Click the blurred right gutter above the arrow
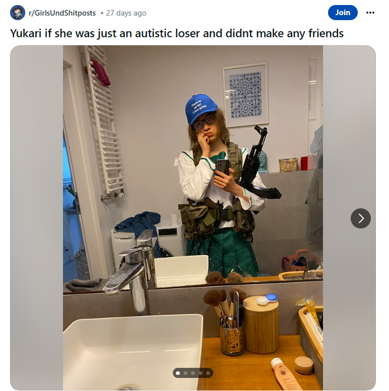 (349, 125)
